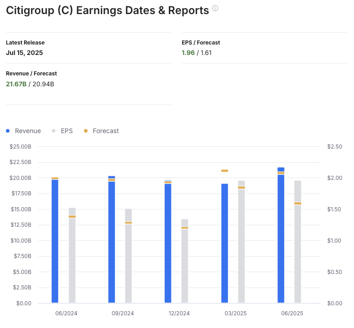Click the Citigroup Earnings Dates & Reports title

tap(108, 10)
